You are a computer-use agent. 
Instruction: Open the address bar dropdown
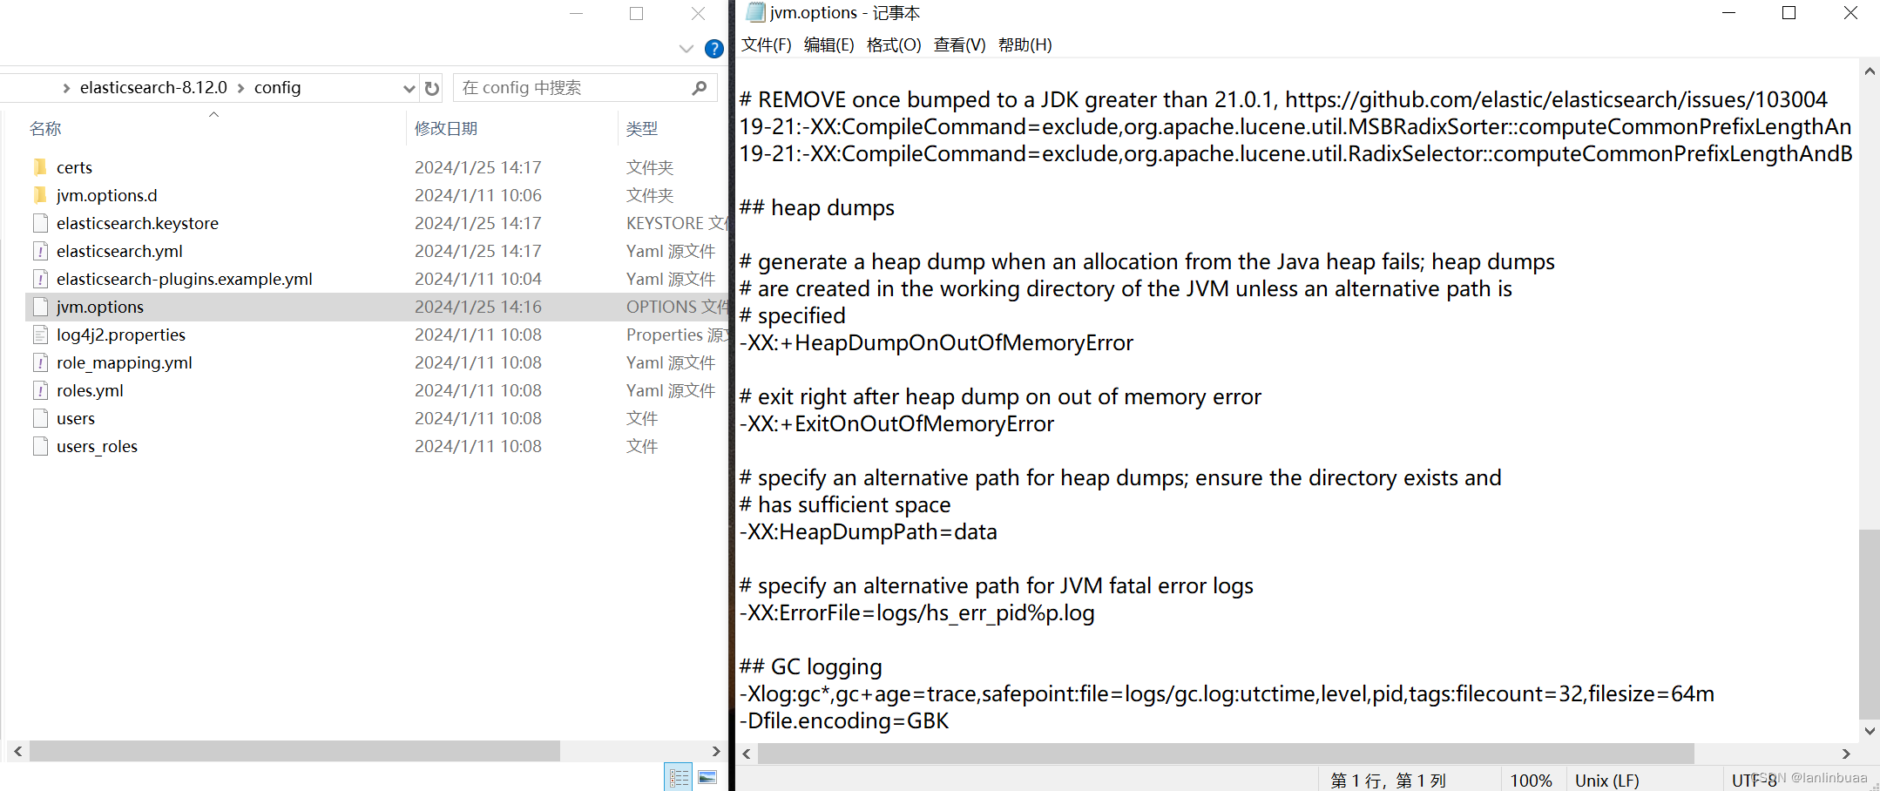[409, 87]
